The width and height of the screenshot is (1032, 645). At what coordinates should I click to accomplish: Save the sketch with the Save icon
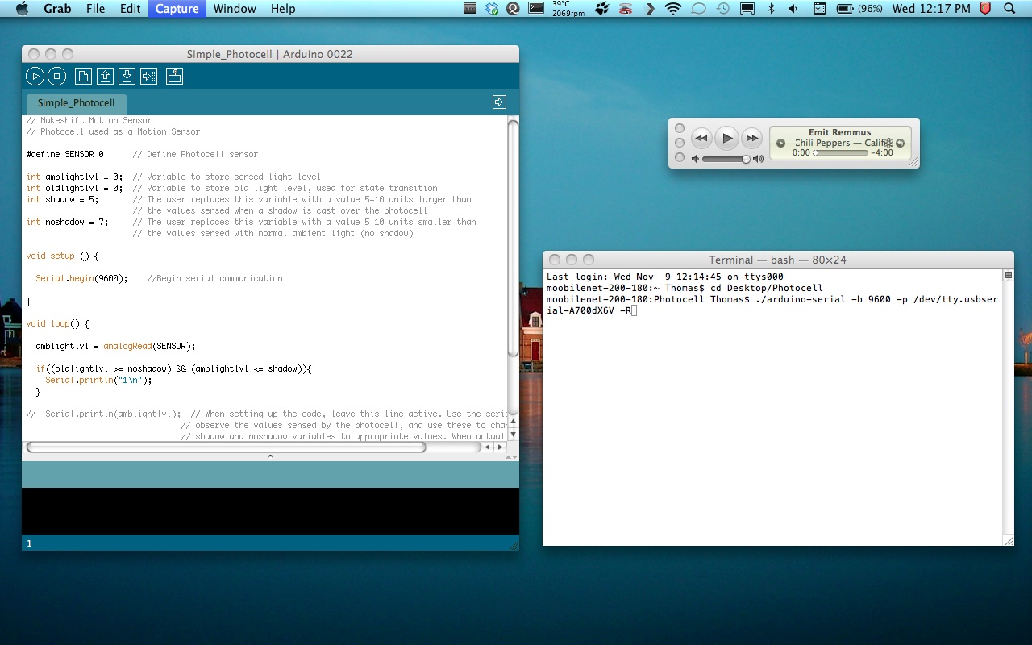[127, 77]
